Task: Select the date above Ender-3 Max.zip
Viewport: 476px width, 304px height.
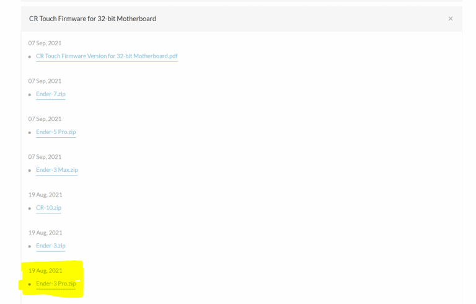Action: pos(45,157)
